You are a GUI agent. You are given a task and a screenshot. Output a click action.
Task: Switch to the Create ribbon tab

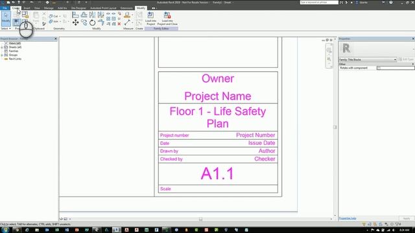(16, 8)
